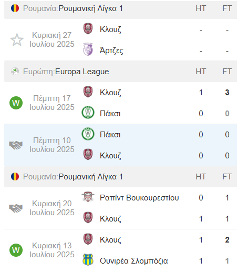Select the Κυριακή 27 Ιουλίου 2025 match date
The width and height of the screenshot is (238, 272).
click(52, 39)
